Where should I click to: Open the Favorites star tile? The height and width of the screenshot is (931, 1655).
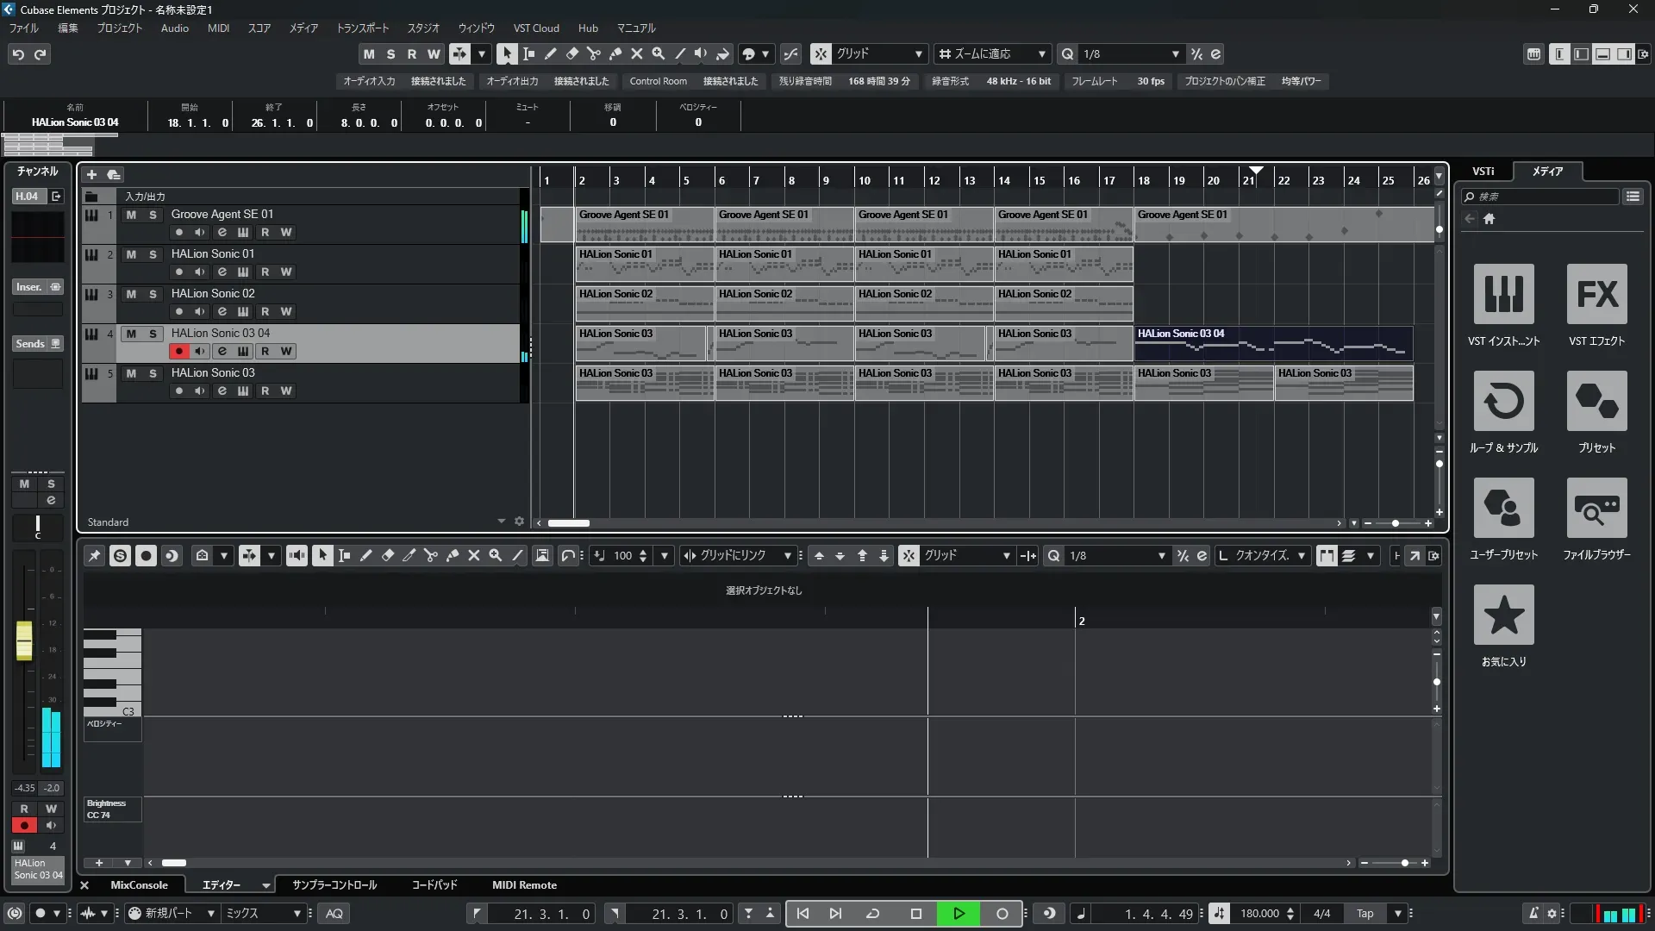click(1503, 615)
